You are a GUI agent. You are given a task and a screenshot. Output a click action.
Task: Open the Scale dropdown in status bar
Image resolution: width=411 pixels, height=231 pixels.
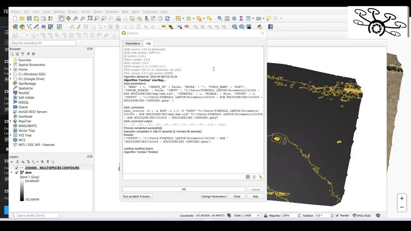258,216
